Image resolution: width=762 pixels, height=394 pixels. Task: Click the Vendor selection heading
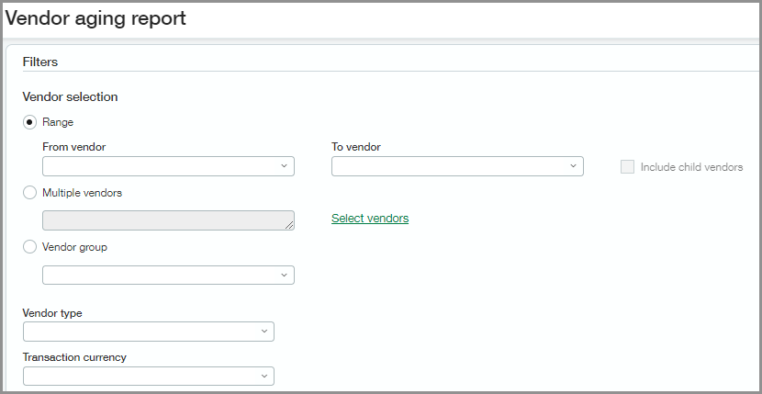point(70,96)
